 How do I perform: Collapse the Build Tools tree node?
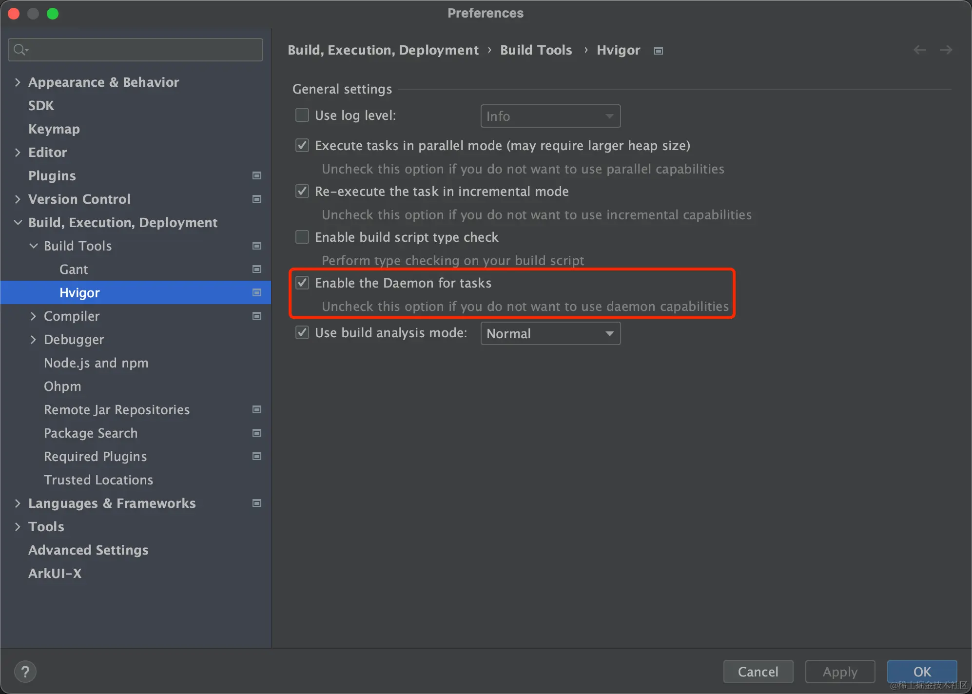(33, 246)
